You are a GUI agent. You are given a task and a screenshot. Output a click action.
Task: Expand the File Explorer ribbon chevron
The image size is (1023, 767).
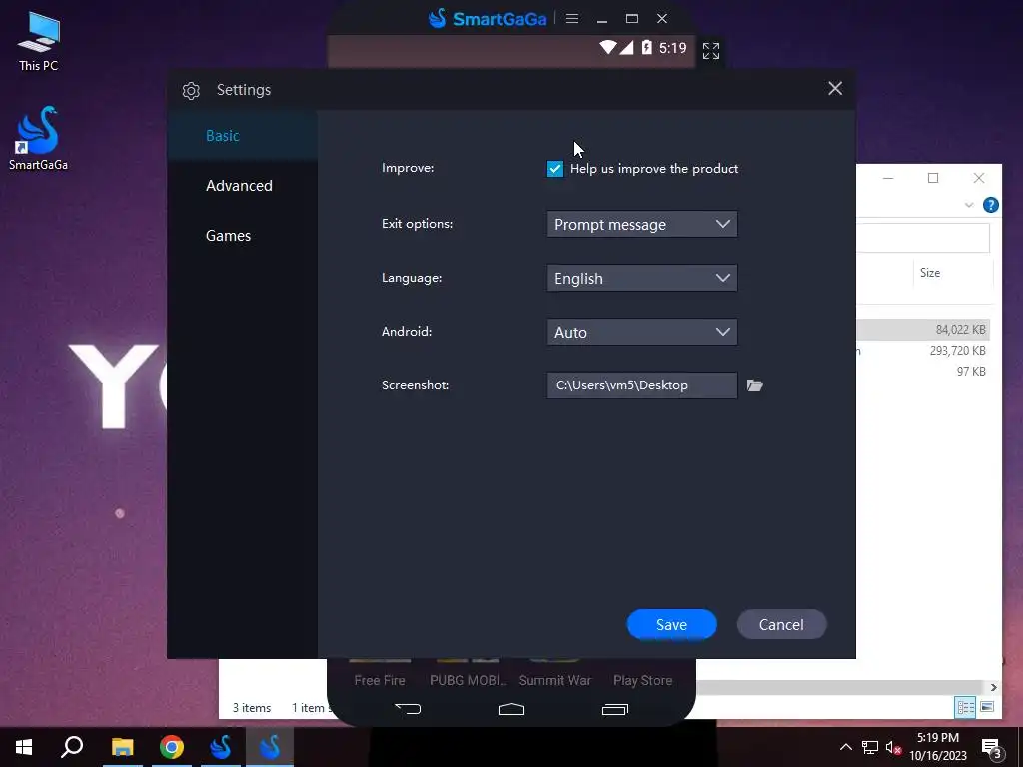pos(969,205)
